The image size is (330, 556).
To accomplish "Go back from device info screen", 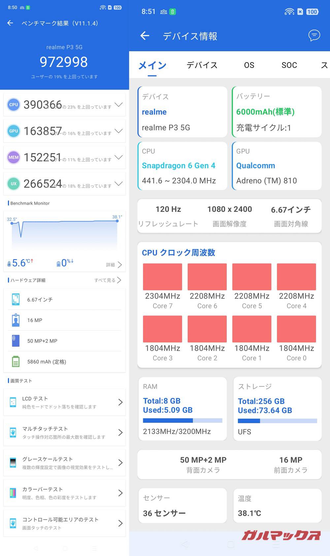I will (x=145, y=36).
